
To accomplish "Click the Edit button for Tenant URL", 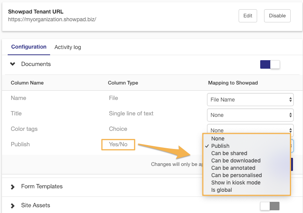I will [248, 16].
